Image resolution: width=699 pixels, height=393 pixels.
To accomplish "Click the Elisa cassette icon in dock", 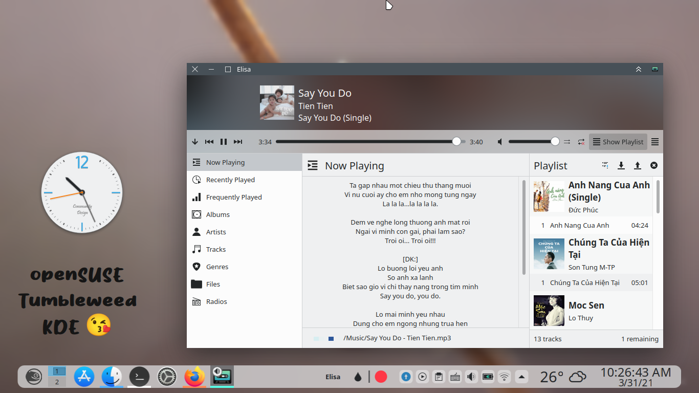I will [x=222, y=377].
